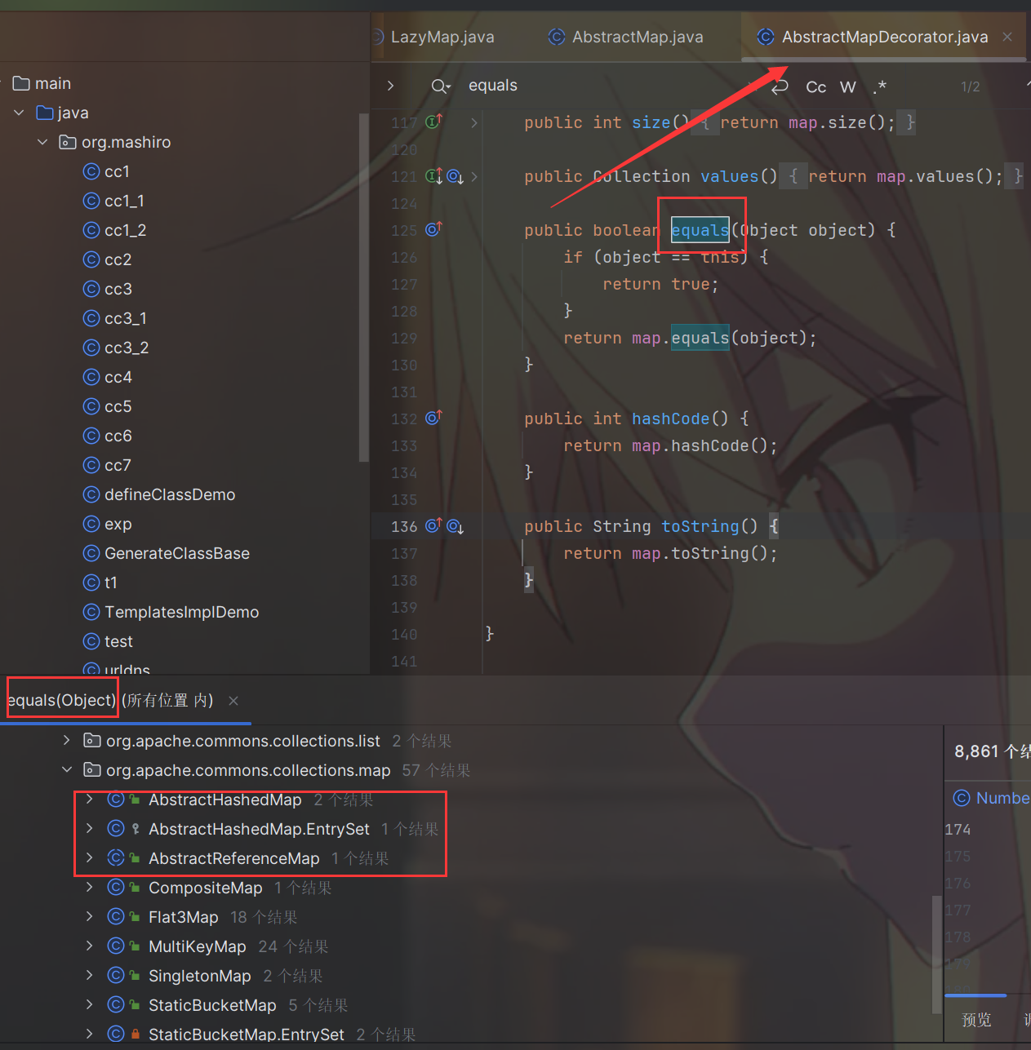
Task: Expand the search bar replace chevron
Action: click(391, 86)
